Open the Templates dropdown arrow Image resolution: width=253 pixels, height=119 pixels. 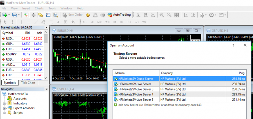coord(225,15)
